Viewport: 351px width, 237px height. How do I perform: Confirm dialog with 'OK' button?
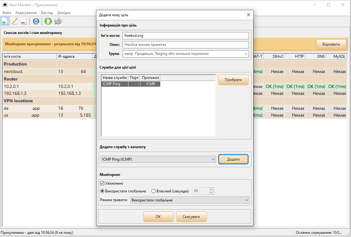click(x=158, y=217)
